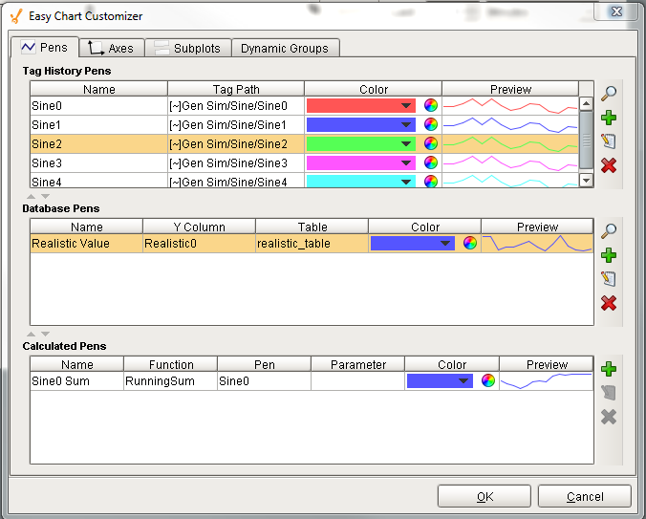
Task: Open color wheel for Realistic Value pen
Action: pos(469,244)
